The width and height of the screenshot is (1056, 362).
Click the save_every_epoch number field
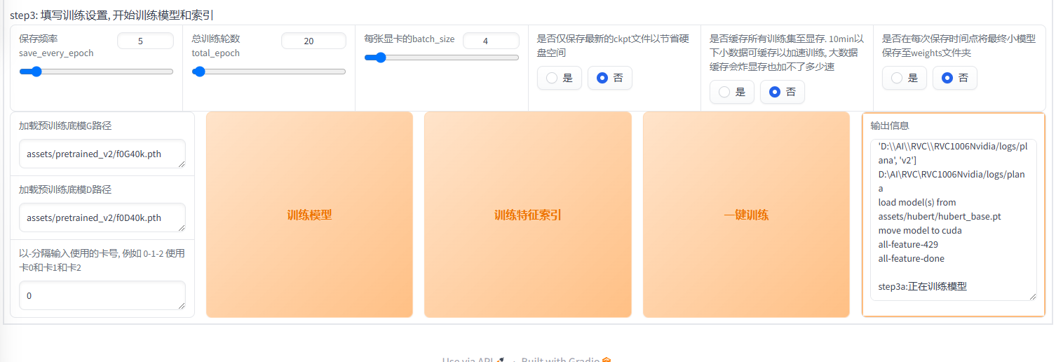[145, 41]
